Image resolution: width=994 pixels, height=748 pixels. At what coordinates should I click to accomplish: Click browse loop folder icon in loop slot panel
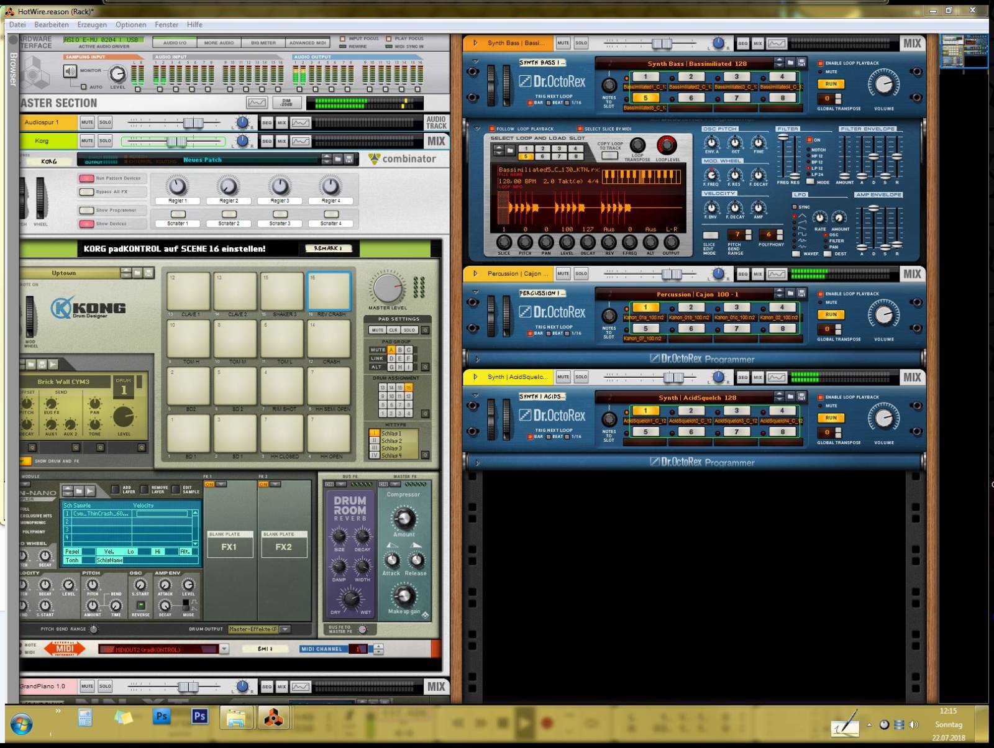point(510,150)
